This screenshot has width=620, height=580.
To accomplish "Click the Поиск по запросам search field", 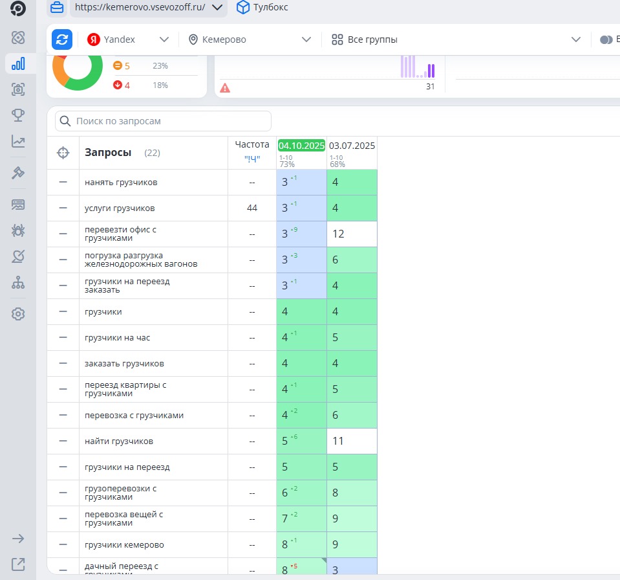I will [x=163, y=121].
